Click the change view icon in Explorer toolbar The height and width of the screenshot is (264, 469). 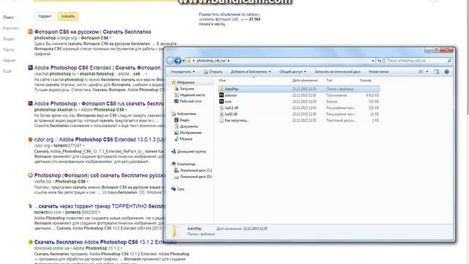(x=421, y=72)
